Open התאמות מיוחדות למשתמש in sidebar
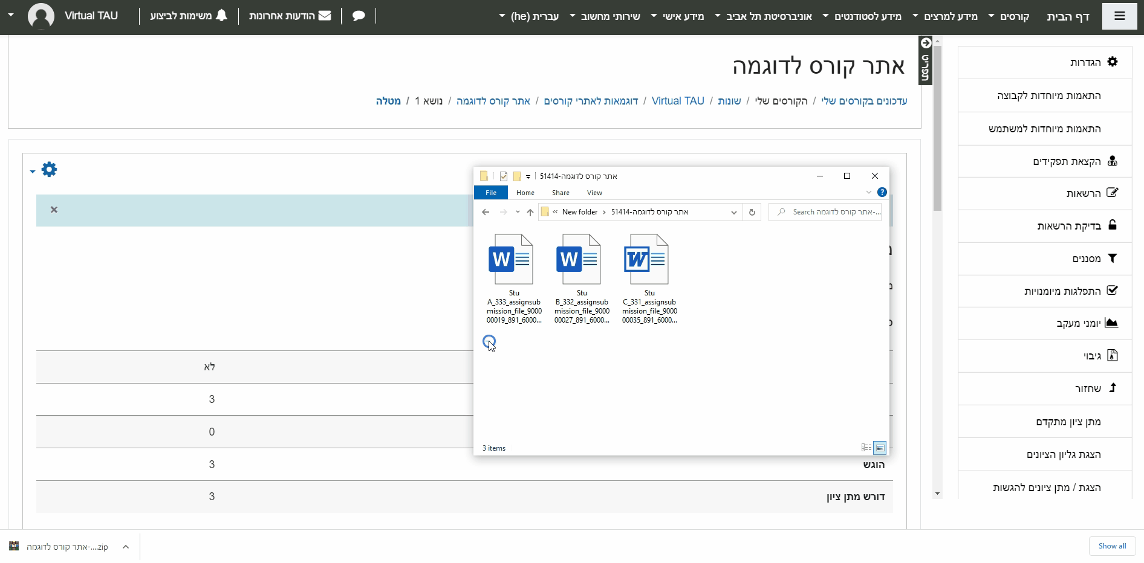This screenshot has height=563, width=1144. (x=1044, y=129)
